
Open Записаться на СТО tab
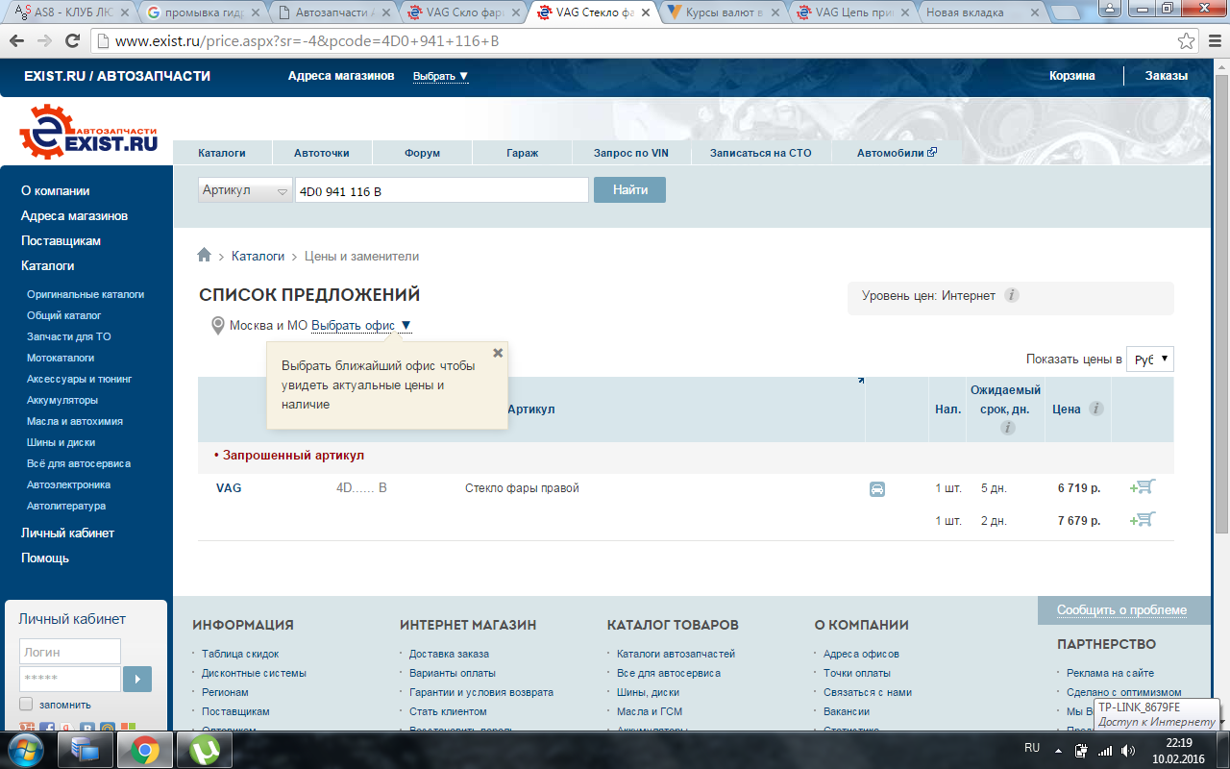pos(760,153)
